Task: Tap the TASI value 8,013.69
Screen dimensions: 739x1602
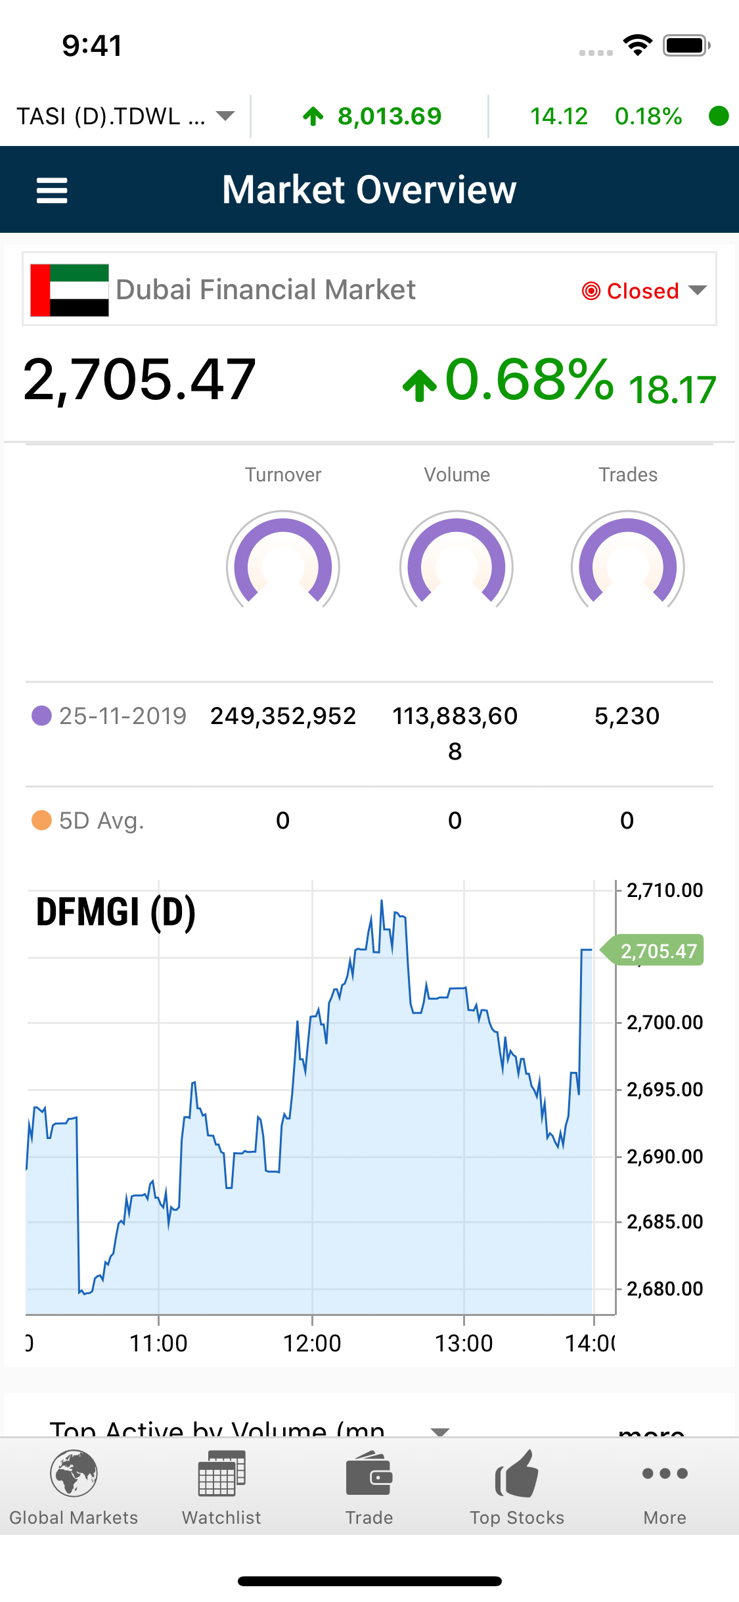Action: click(390, 116)
